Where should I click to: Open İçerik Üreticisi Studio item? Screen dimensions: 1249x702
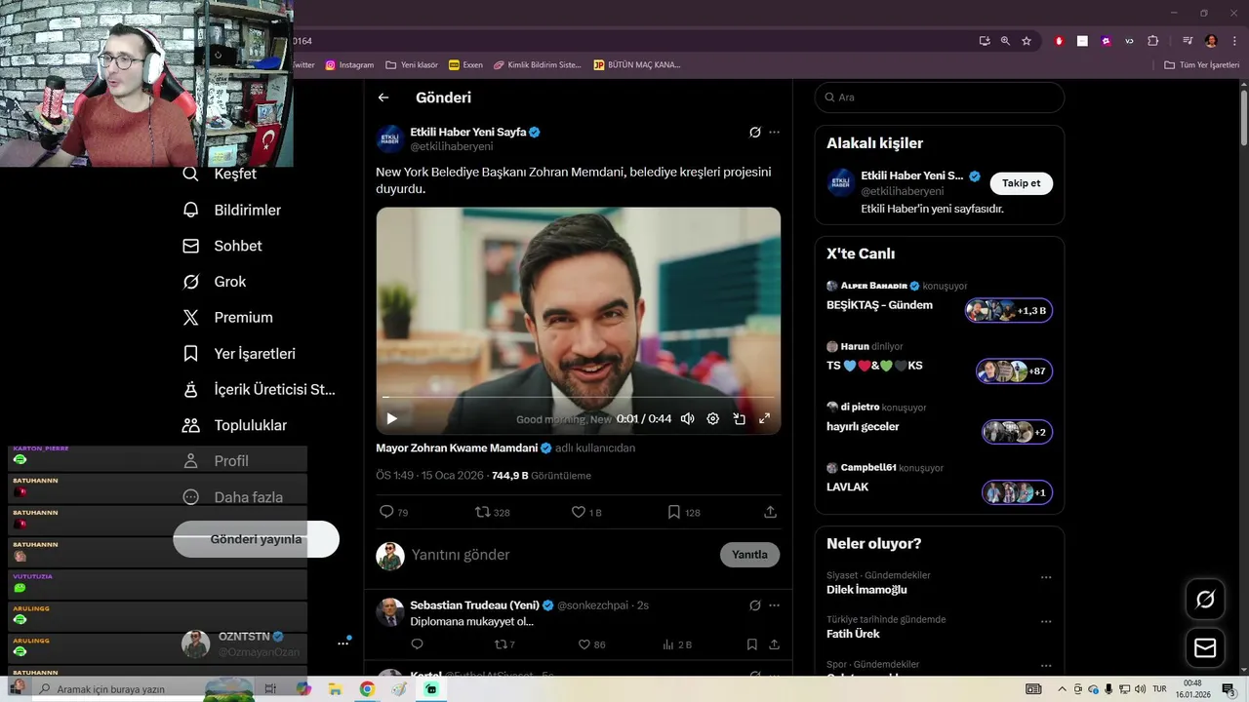260,389
